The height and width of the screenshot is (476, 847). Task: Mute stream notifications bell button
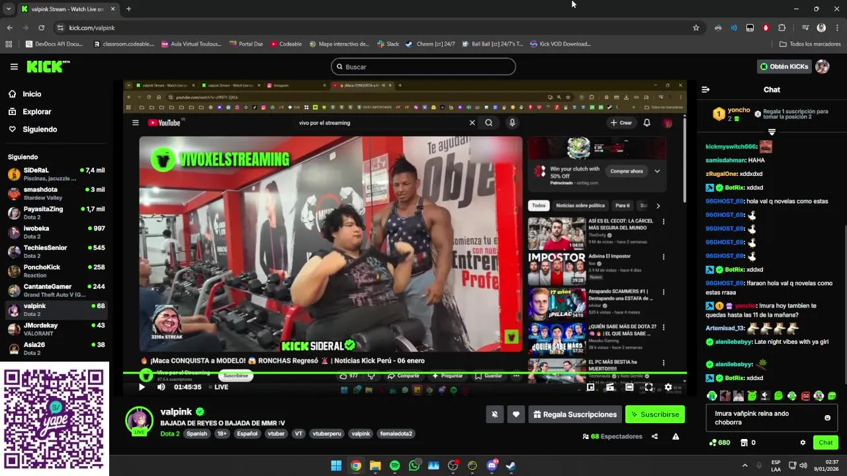tap(494, 415)
